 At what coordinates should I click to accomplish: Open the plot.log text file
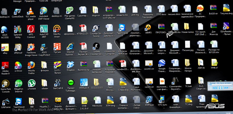point(135,11)
